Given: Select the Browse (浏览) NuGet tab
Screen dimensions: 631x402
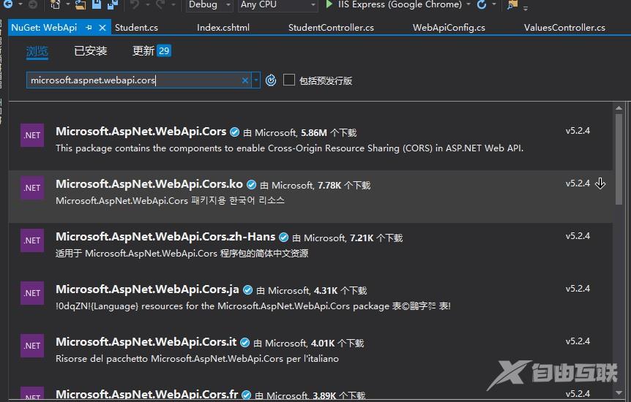Looking at the screenshot, I should 37,51.
